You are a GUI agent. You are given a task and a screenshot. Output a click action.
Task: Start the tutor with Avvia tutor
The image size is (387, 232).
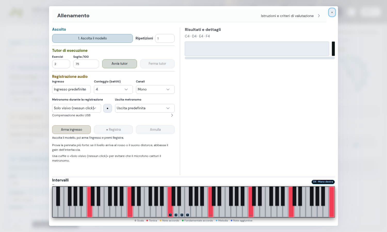click(x=119, y=64)
